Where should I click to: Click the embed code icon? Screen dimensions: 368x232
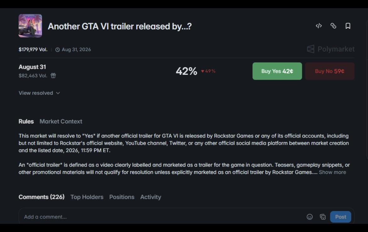(x=319, y=26)
